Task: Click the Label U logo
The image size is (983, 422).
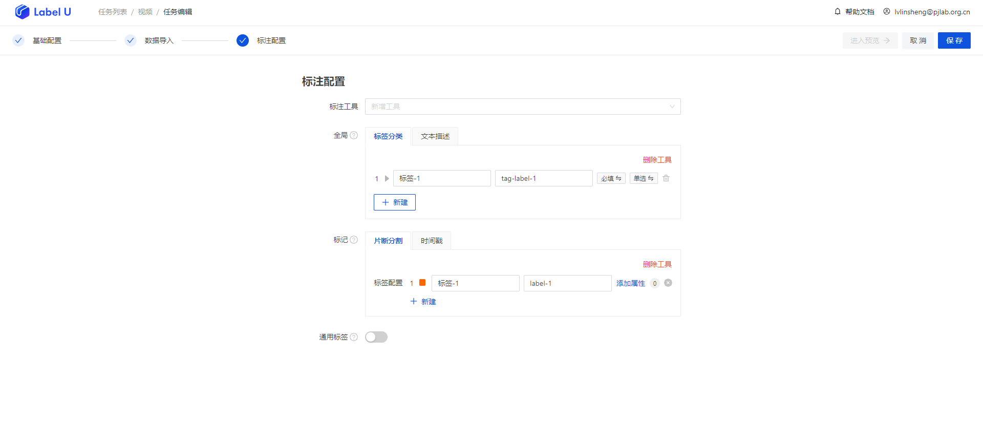Action: coord(43,12)
